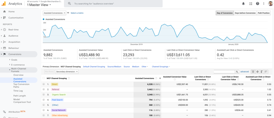The height and width of the screenshot is (118, 274).
Task: Click the sort arrow on Assisted Conversions
Action: [160, 78]
